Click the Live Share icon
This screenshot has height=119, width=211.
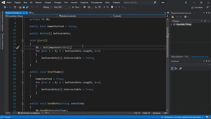click(x=192, y=7)
